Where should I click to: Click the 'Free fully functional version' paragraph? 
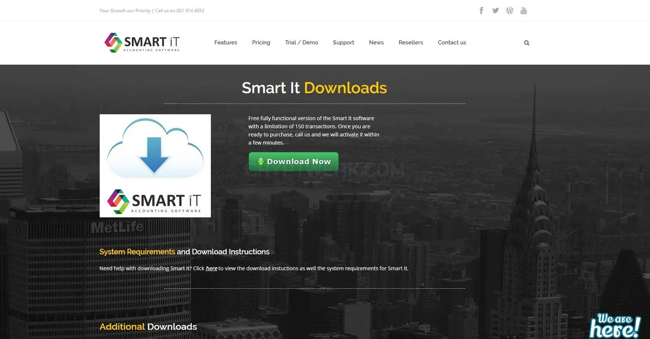pyautogui.click(x=314, y=131)
